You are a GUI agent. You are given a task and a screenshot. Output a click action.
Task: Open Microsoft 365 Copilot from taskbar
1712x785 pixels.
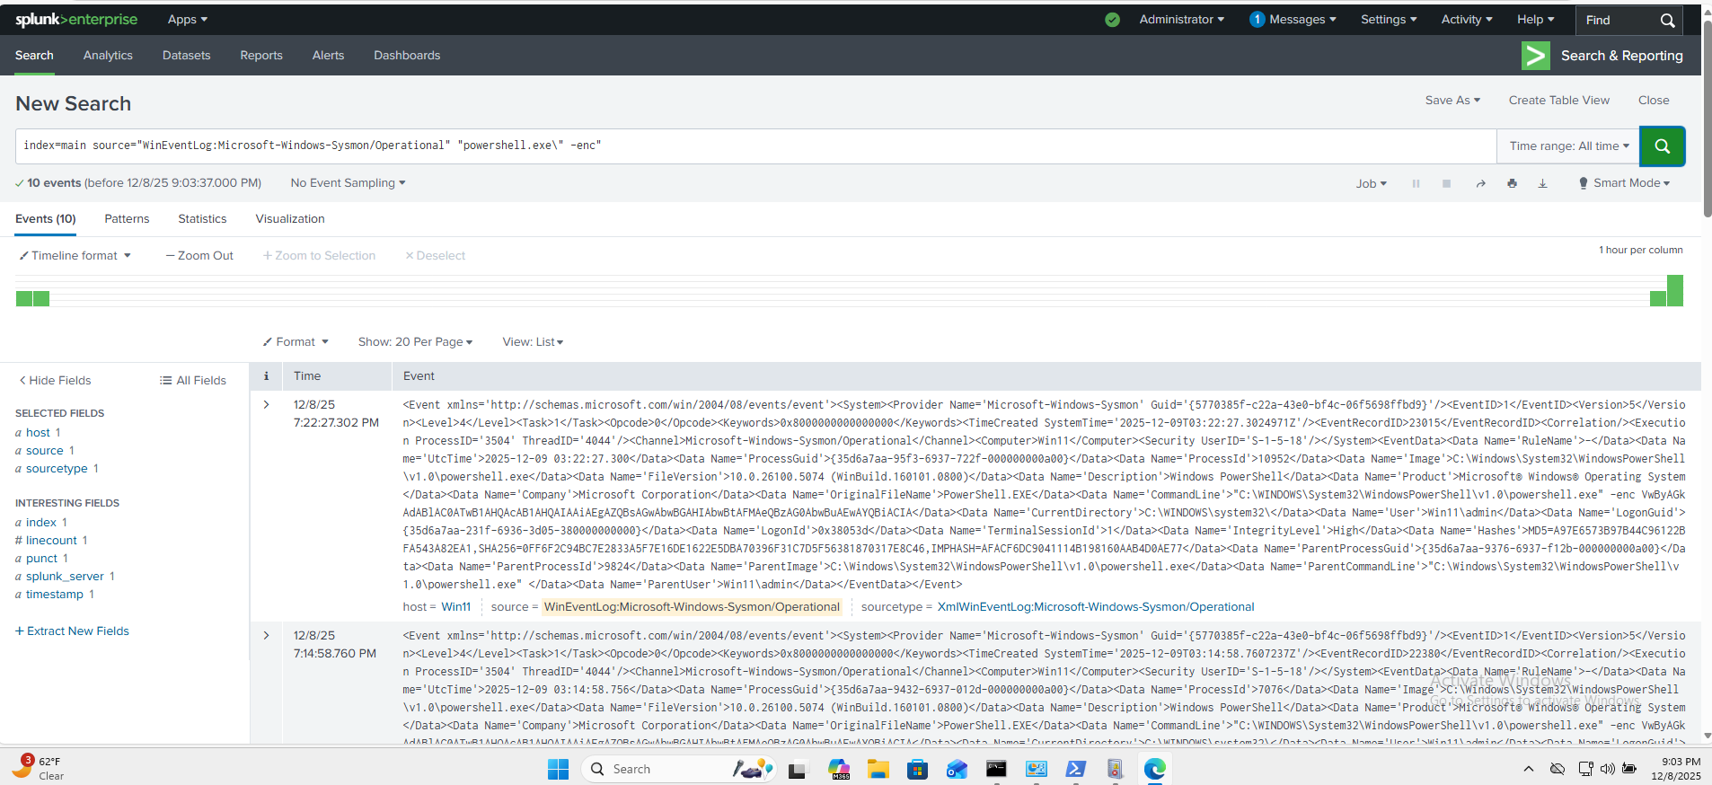839,769
